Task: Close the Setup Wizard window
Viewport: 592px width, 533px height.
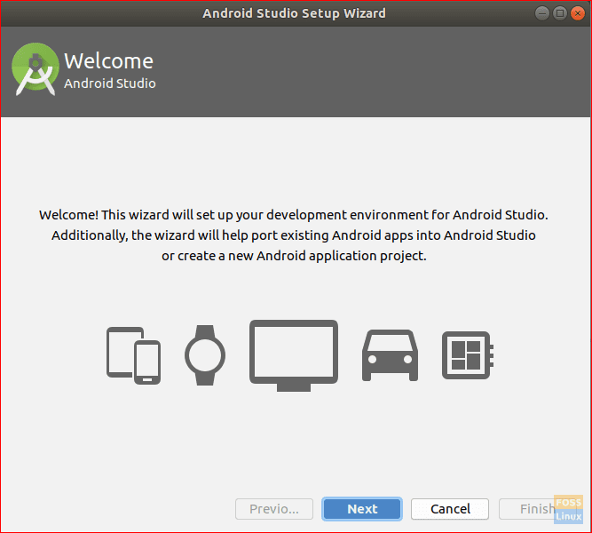Action: pyautogui.click(x=578, y=13)
